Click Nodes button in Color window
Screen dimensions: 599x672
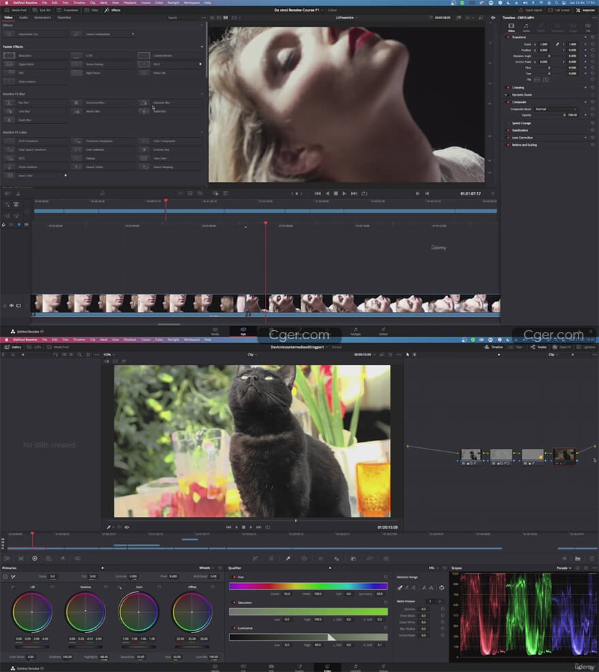tap(538, 347)
